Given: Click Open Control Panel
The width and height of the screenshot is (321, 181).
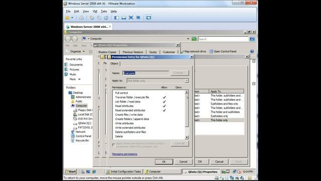Looking at the screenshot, I should tap(223, 51).
